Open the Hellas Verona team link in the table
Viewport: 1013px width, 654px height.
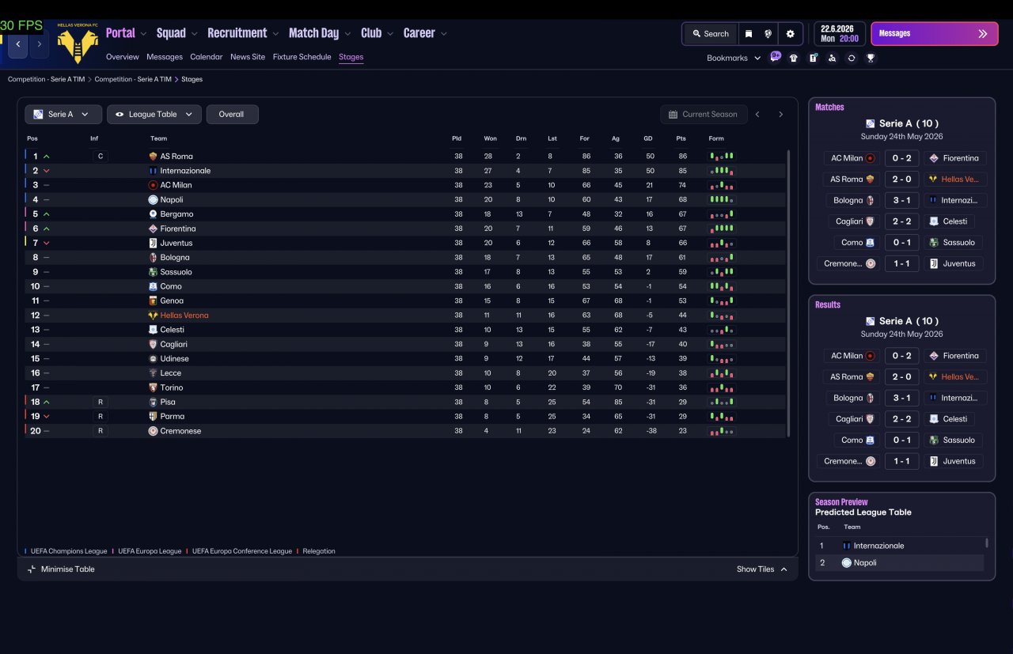tap(184, 316)
